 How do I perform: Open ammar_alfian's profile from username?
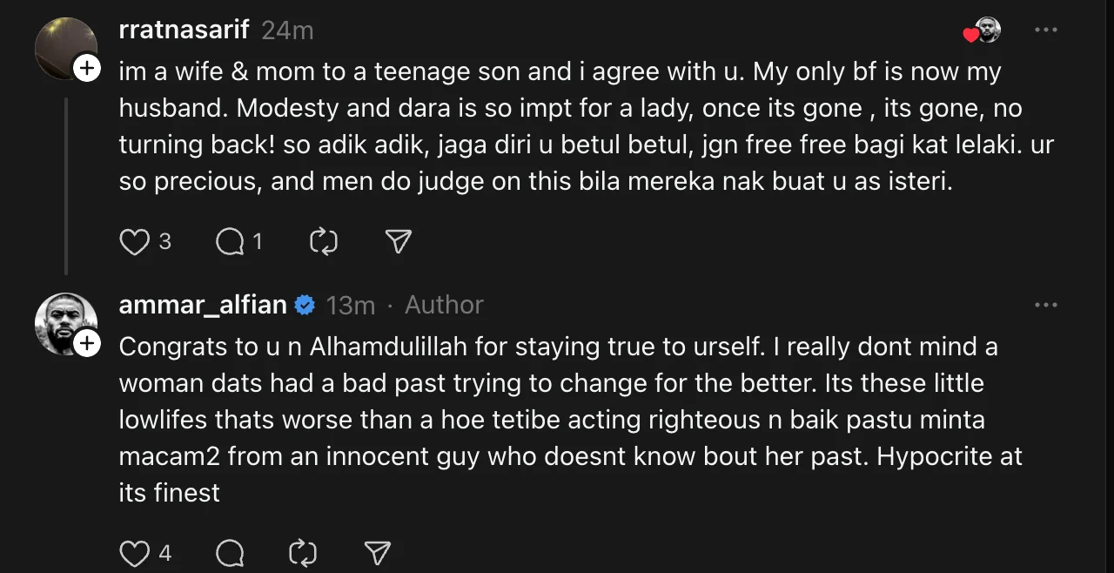[x=203, y=305]
